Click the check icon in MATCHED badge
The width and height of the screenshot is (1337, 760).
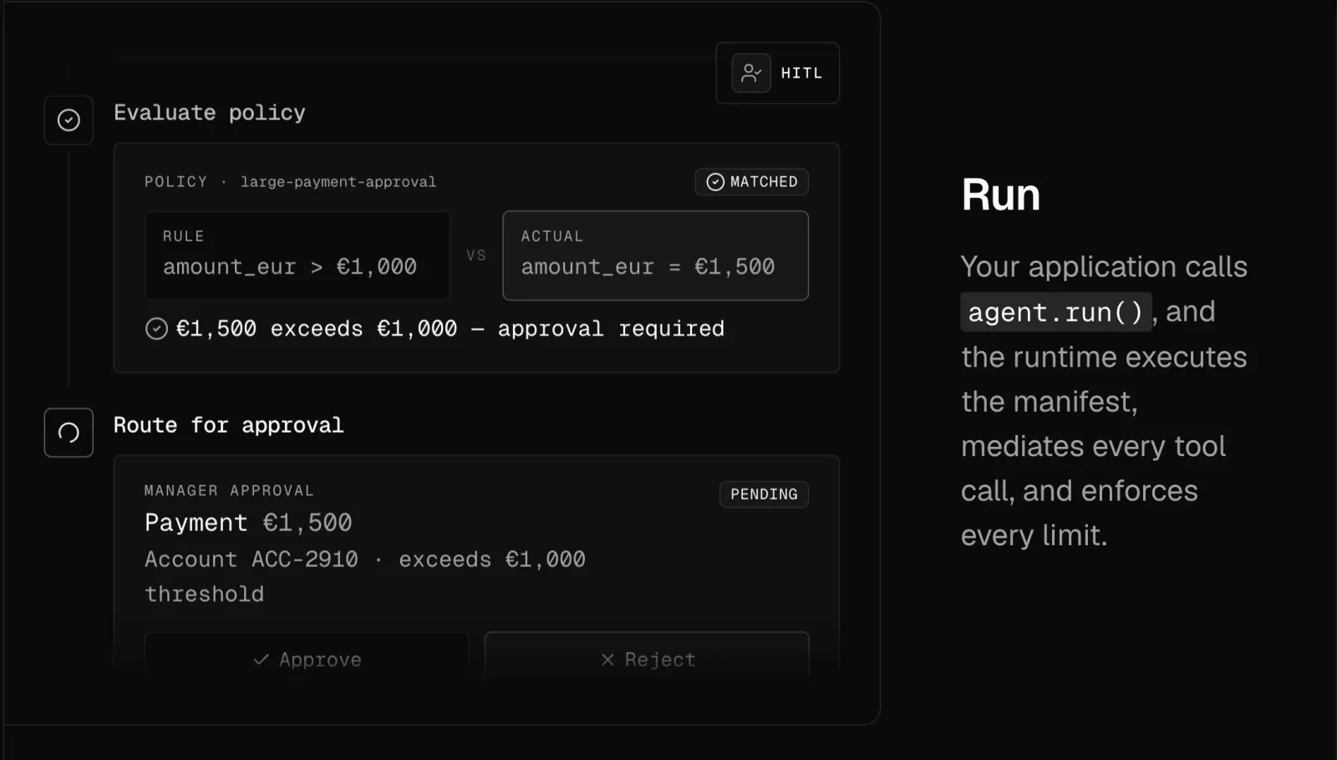click(715, 182)
